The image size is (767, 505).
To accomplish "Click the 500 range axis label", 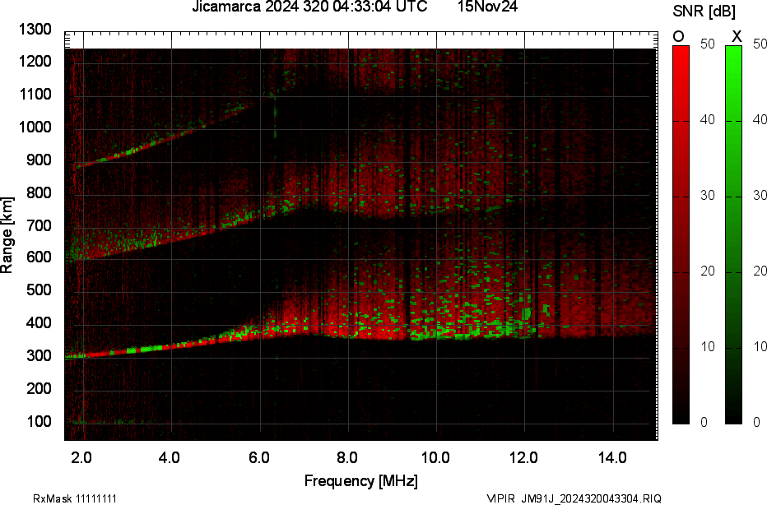I will pos(39,290).
